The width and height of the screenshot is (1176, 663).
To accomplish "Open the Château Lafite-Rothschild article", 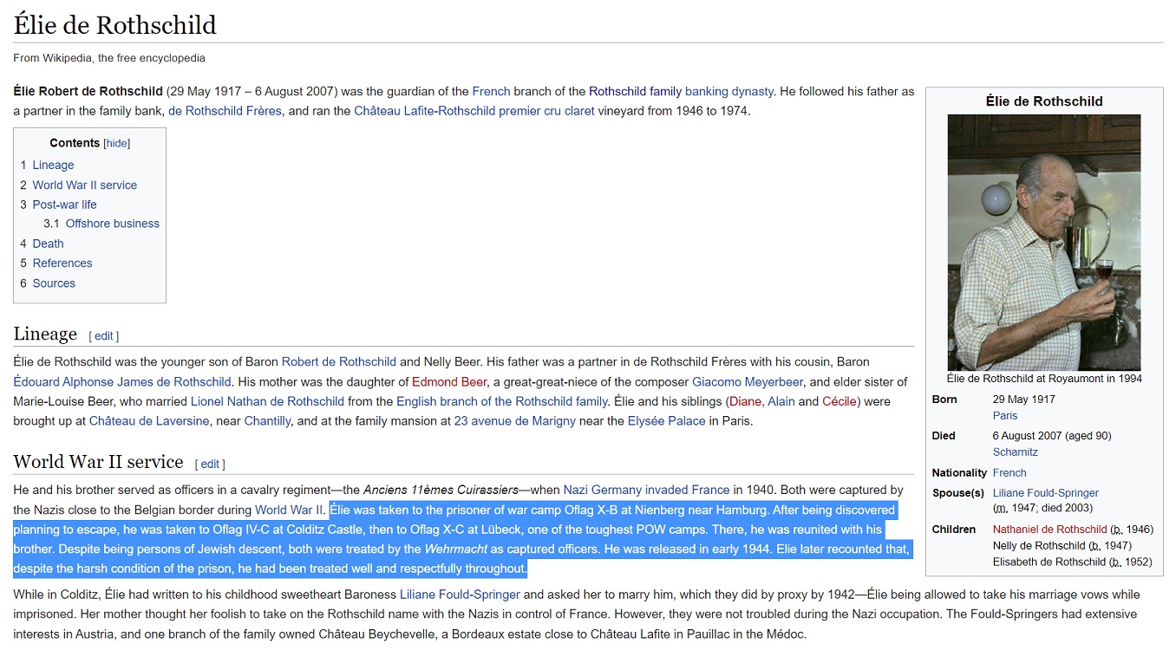I will (x=424, y=111).
